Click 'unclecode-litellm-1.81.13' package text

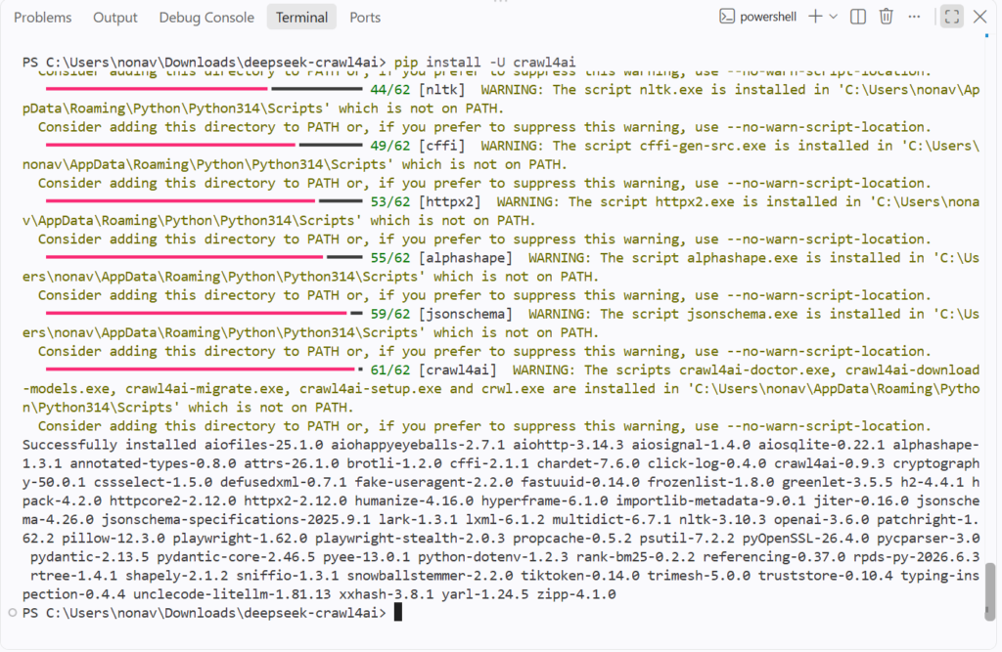232,594
